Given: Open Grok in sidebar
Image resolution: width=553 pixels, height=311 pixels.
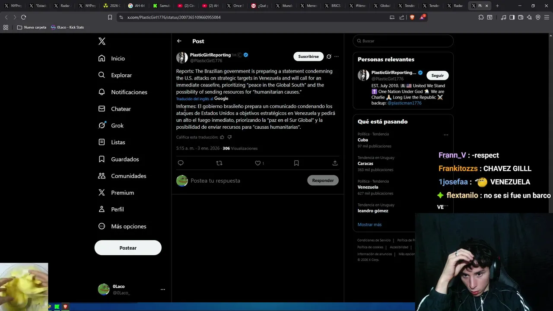Looking at the screenshot, I should coord(111,126).
